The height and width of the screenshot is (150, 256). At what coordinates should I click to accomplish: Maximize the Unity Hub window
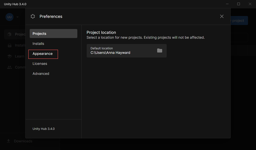pyautogui.click(x=239, y=4)
